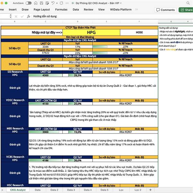Click the formula bar confirm checkmark
This screenshot has width=193, height=193.
(22, 16)
